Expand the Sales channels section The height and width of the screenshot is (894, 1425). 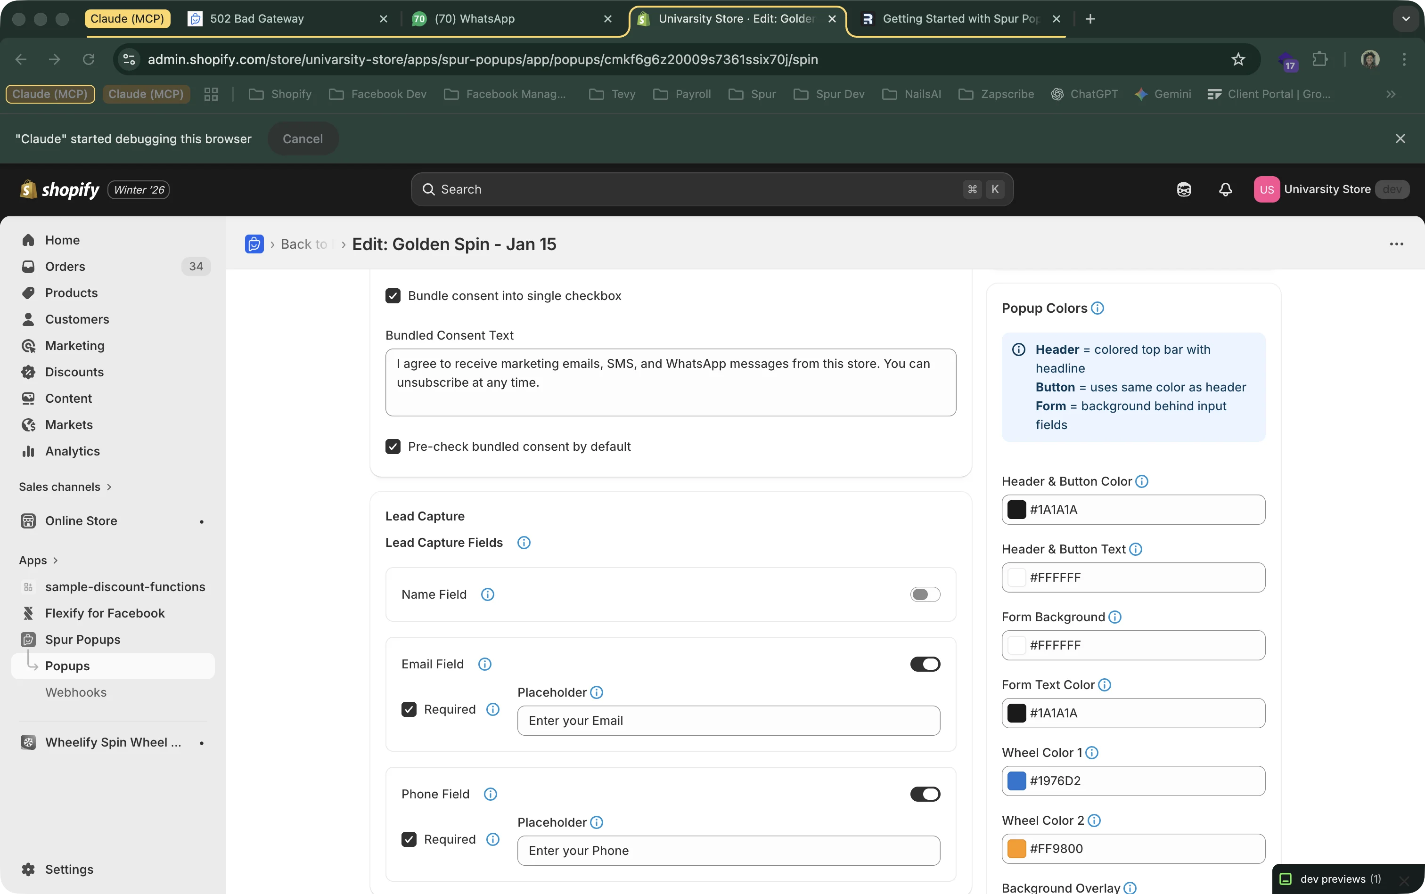coord(65,487)
